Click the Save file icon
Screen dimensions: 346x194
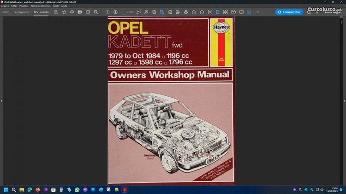point(56,12)
